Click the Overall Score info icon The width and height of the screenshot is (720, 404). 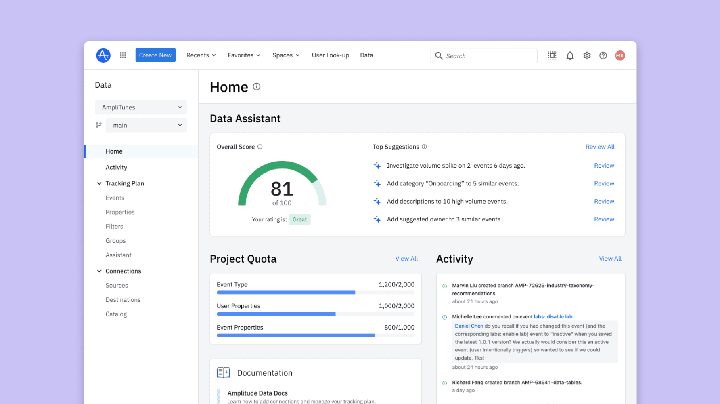[260, 147]
